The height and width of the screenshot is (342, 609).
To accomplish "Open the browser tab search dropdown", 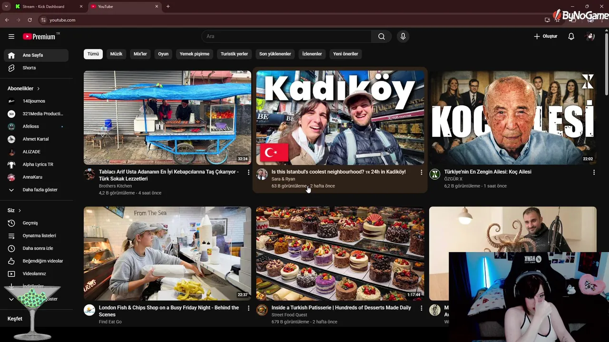I will click(x=6, y=7).
